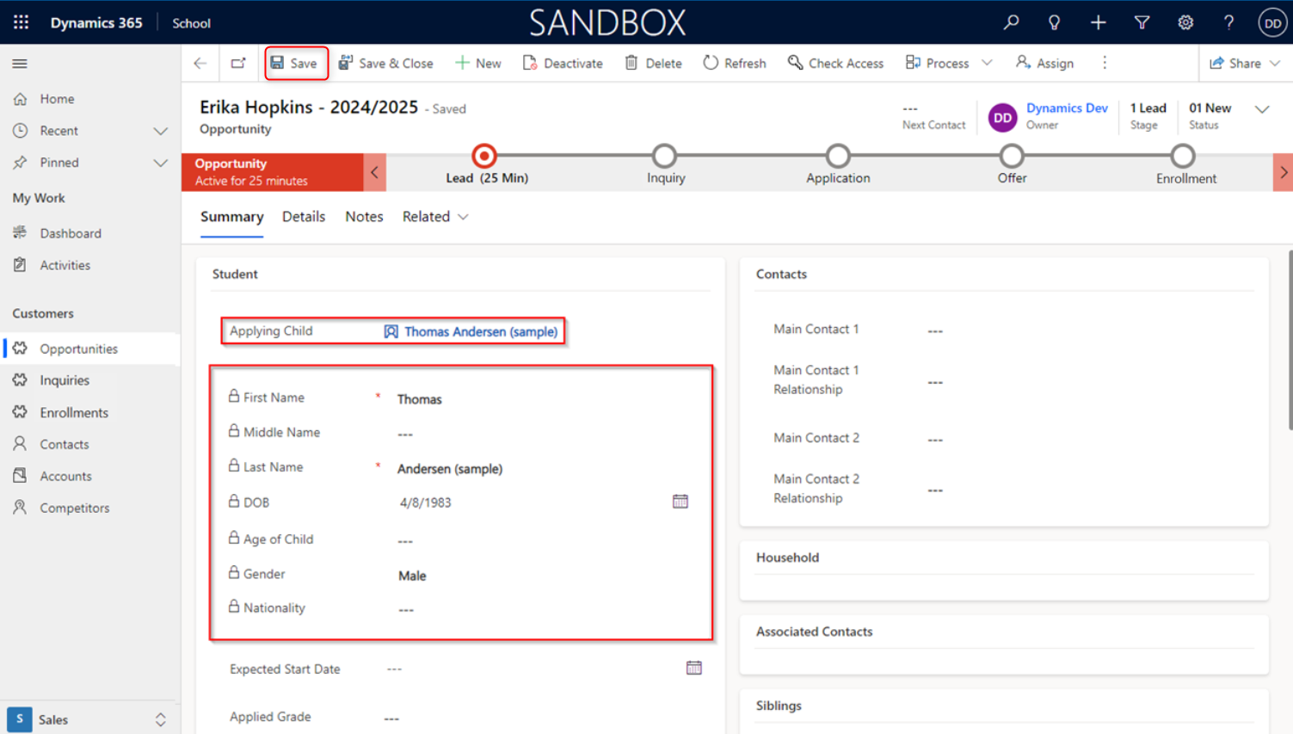1293x734 pixels.
Task: Switch to the Details tab
Action: 304,217
